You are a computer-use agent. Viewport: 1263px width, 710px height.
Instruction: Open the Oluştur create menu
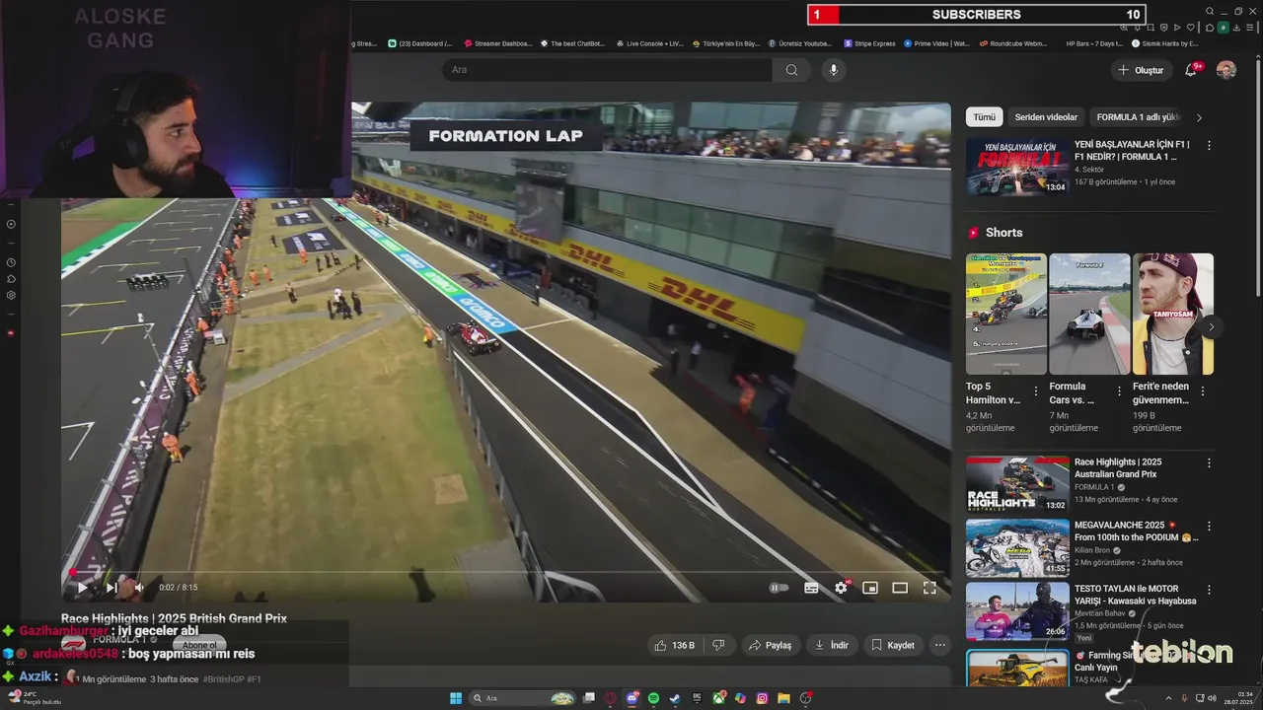click(x=1141, y=70)
